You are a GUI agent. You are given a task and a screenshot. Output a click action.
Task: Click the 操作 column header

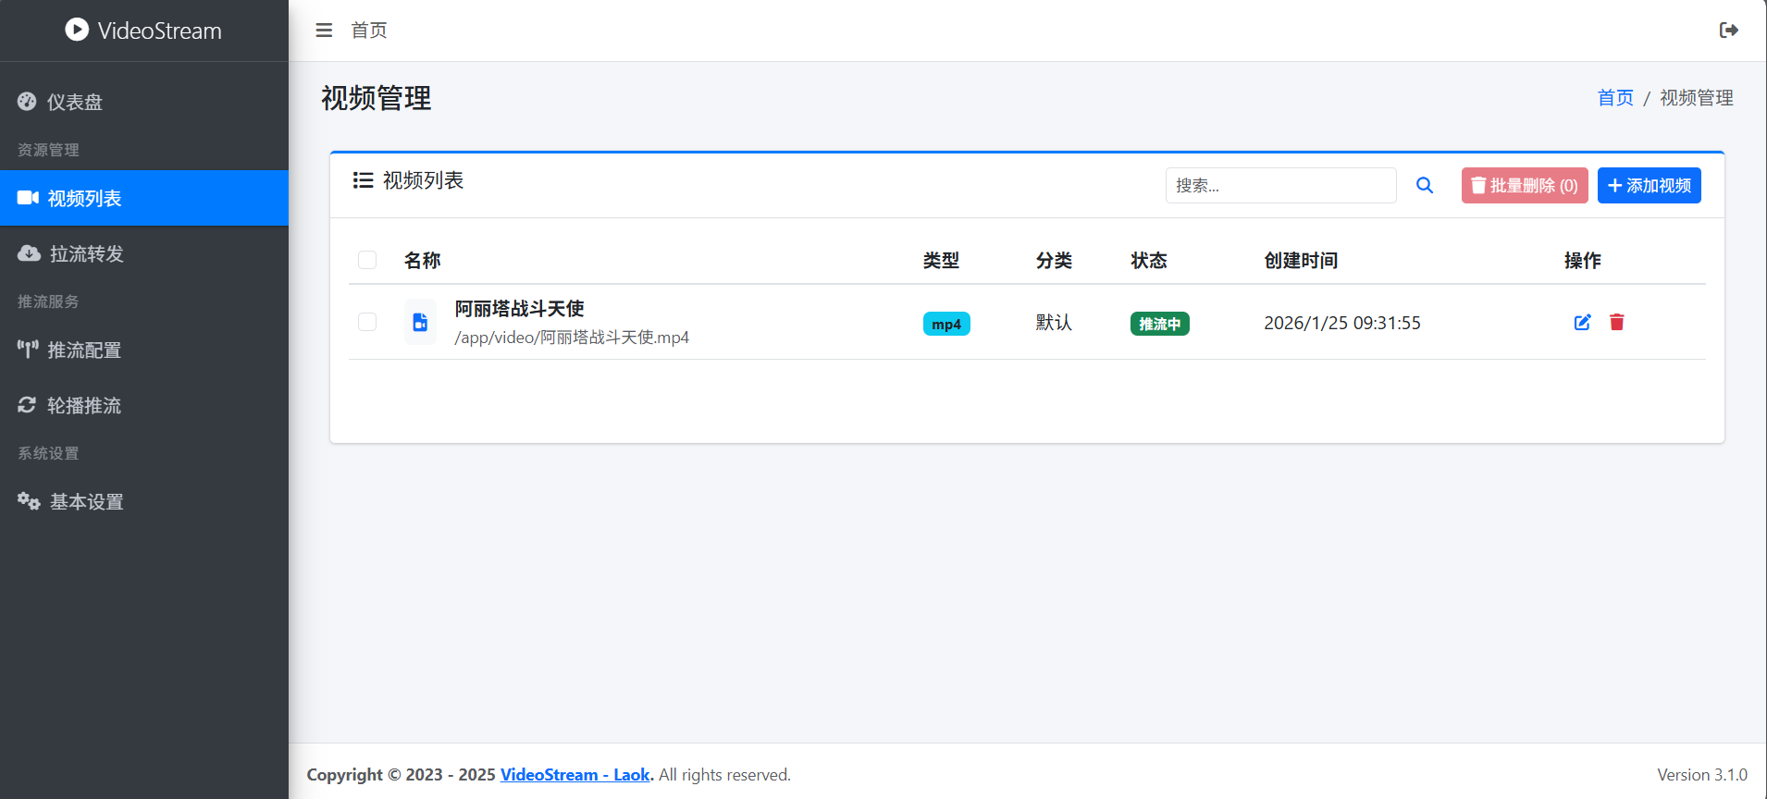[1583, 261]
